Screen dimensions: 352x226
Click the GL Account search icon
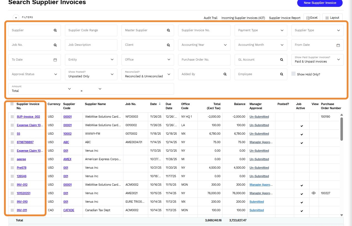pos(281,60)
